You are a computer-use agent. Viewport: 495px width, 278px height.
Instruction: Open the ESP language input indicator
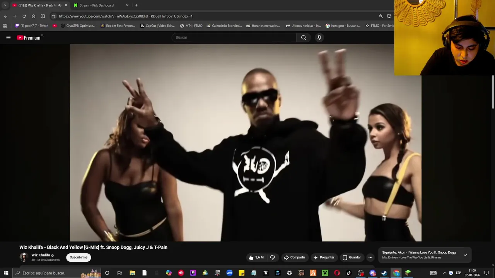458,273
